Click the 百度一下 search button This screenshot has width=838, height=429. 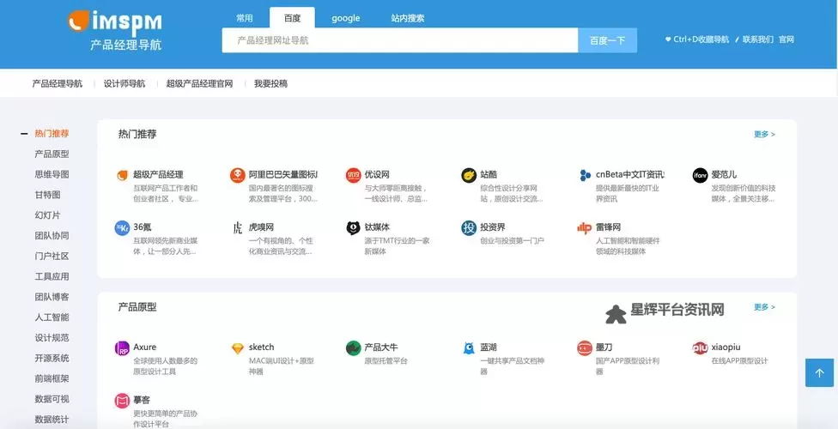tap(607, 40)
